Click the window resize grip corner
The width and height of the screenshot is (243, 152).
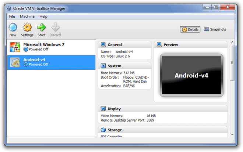tap(233, 142)
